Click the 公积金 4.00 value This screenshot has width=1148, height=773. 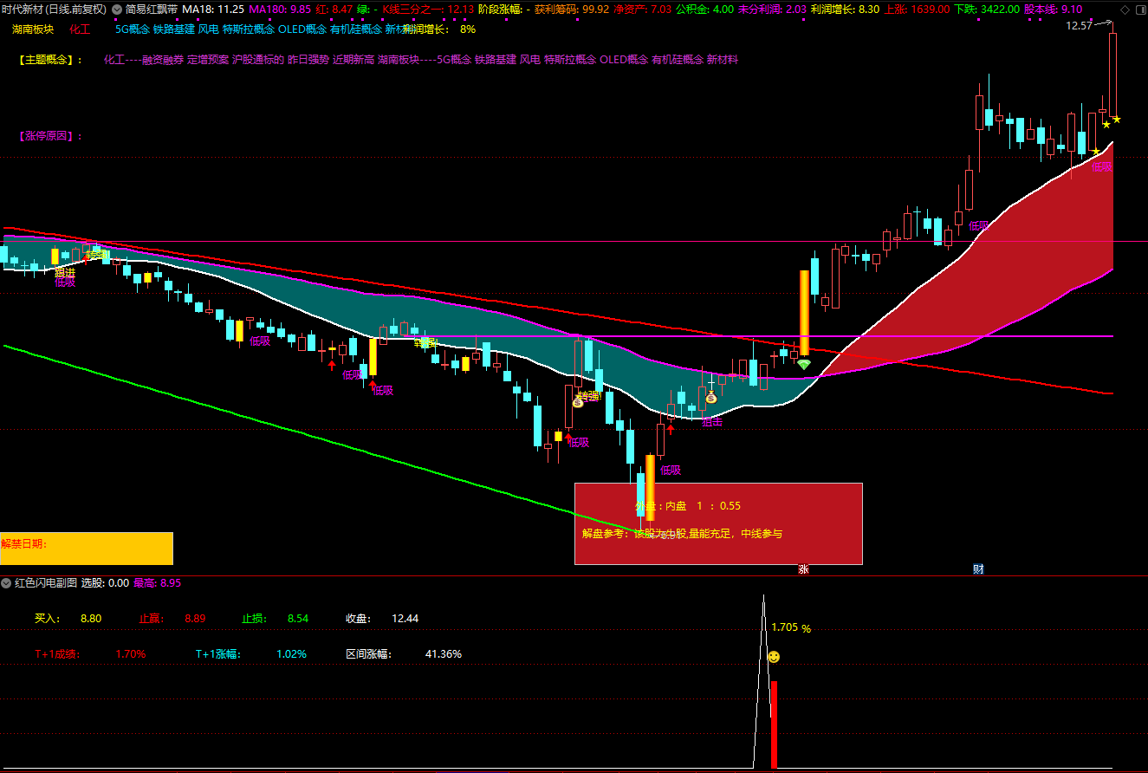[x=704, y=10]
